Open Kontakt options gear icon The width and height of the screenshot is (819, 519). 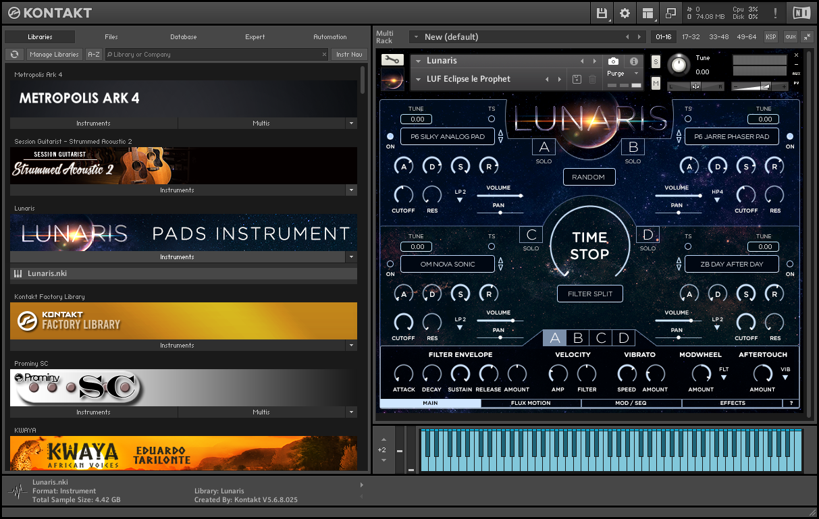point(625,13)
